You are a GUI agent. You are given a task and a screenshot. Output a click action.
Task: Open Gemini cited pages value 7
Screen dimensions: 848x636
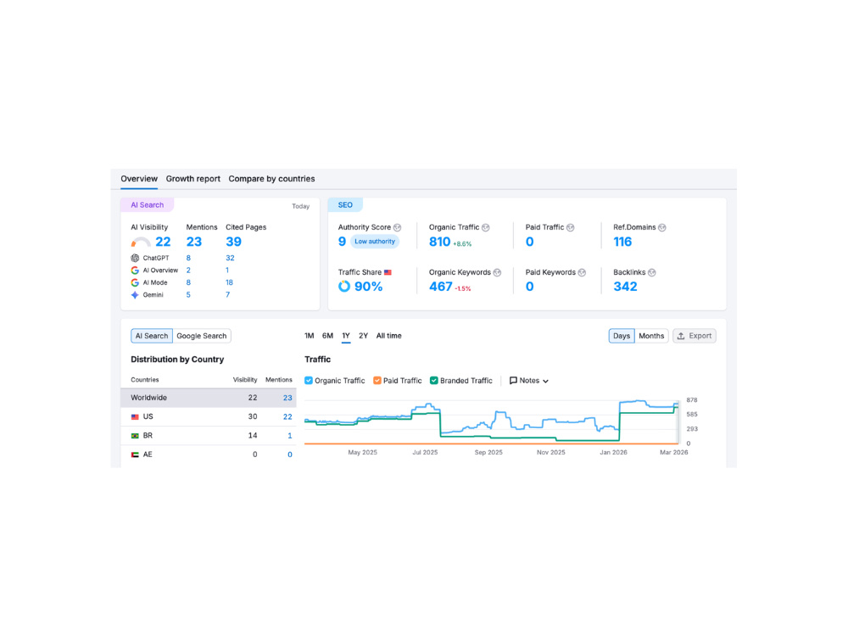click(x=227, y=295)
